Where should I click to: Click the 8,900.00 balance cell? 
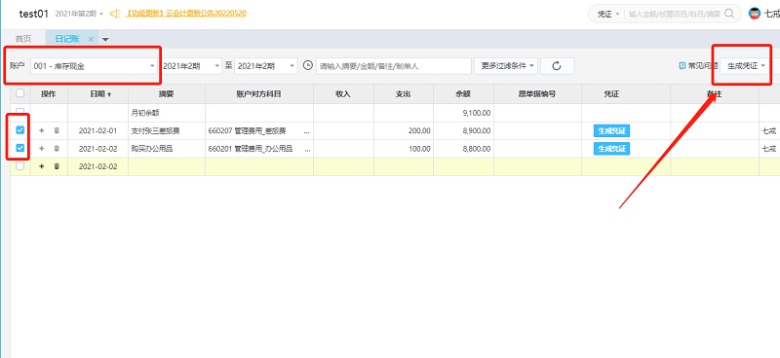(463, 130)
